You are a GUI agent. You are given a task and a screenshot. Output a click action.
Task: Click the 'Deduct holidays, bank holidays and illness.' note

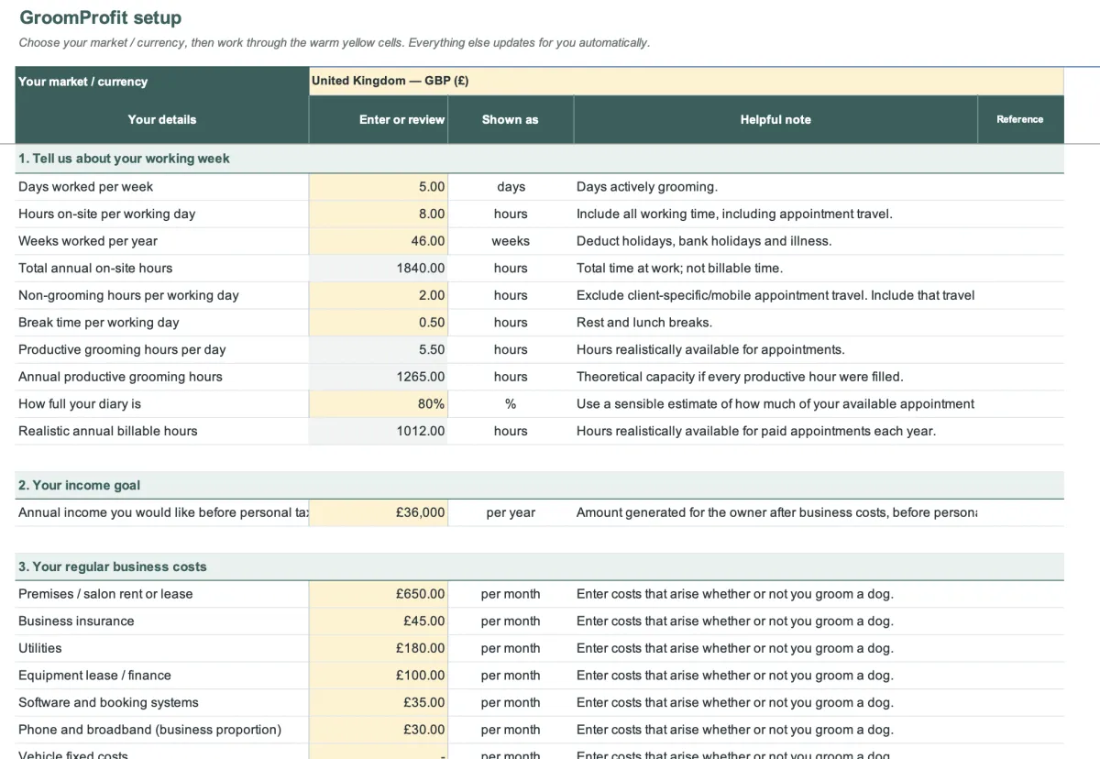[x=704, y=241]
